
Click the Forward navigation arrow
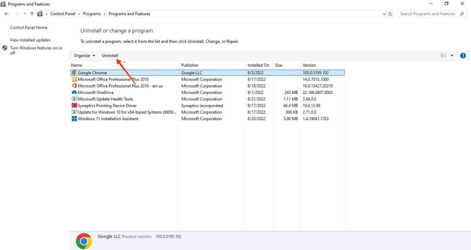point(17,14)
